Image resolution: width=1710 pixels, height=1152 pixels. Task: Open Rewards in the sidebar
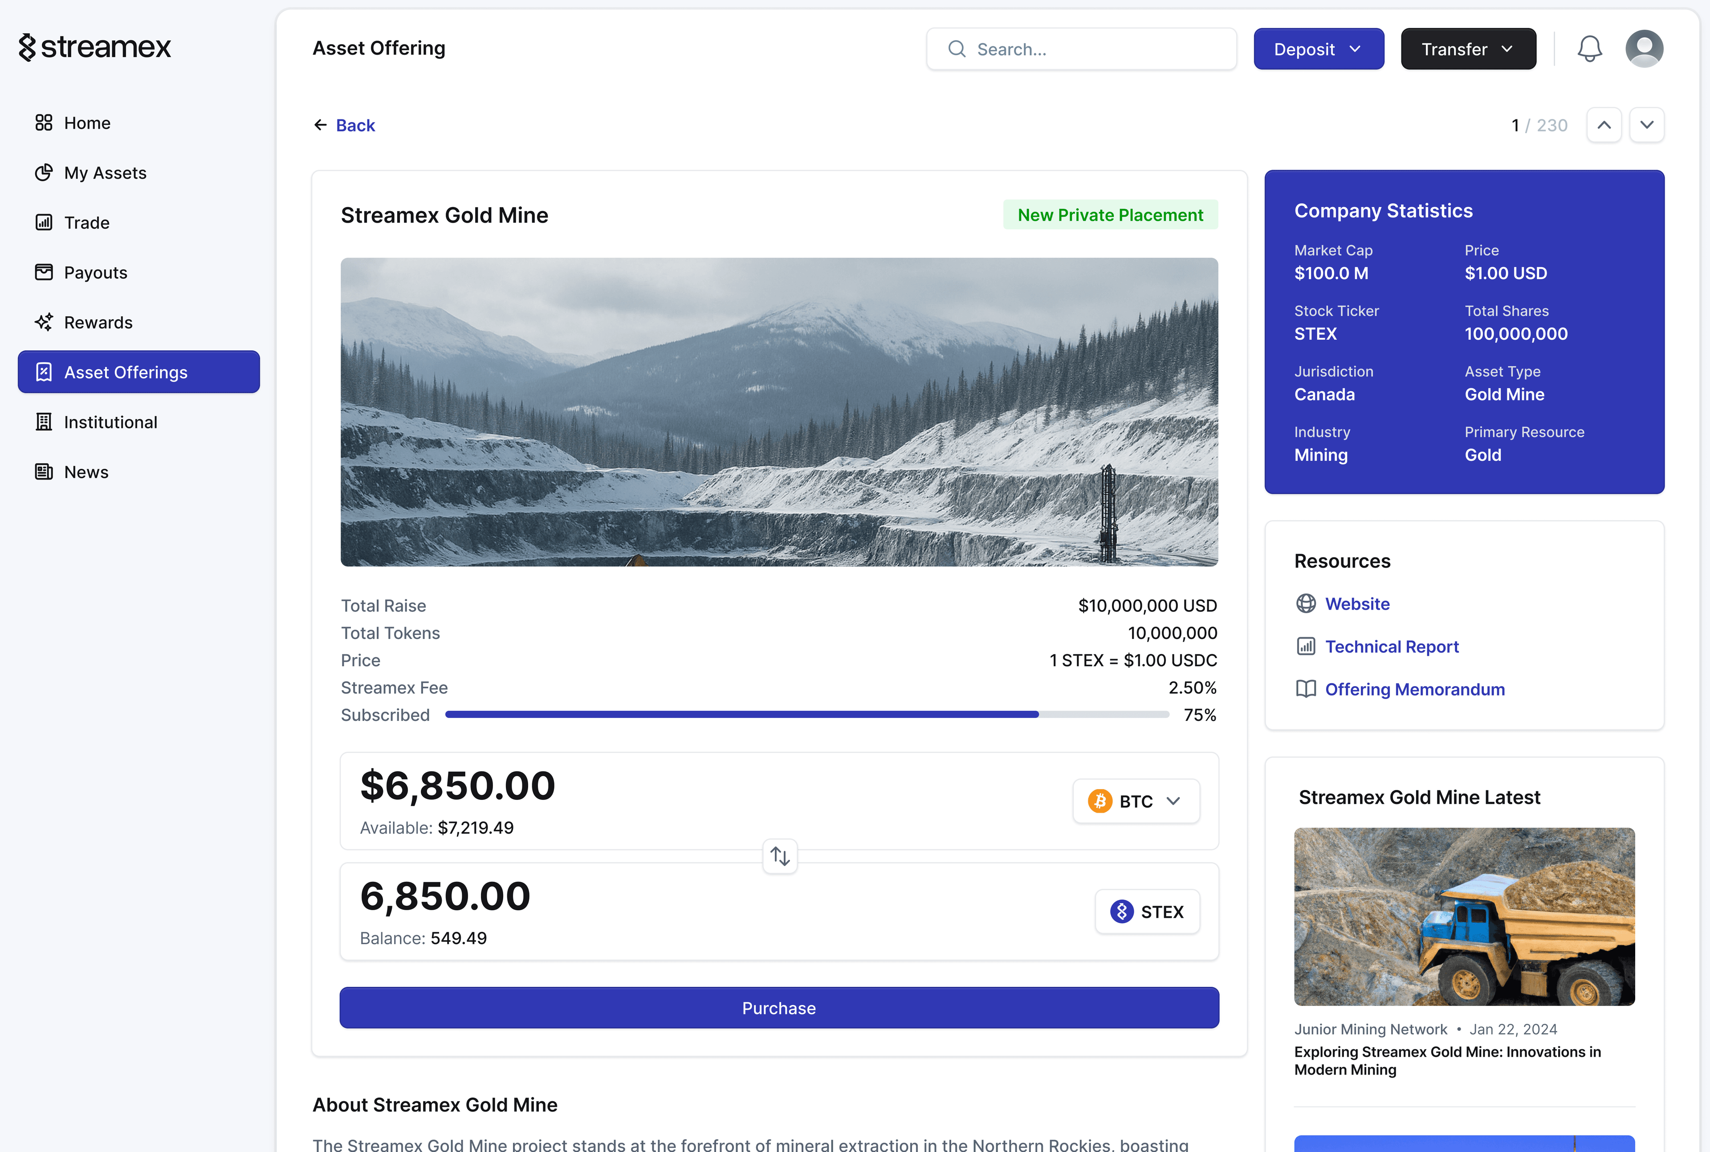(x=139, y=322)
